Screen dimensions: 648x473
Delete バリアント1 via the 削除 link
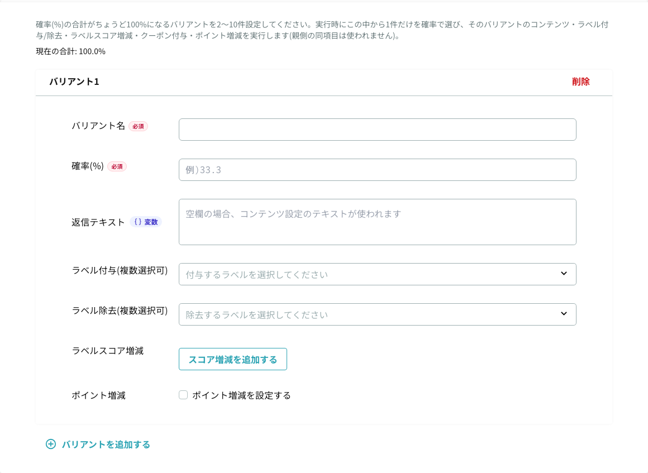[x=580, y=82]
